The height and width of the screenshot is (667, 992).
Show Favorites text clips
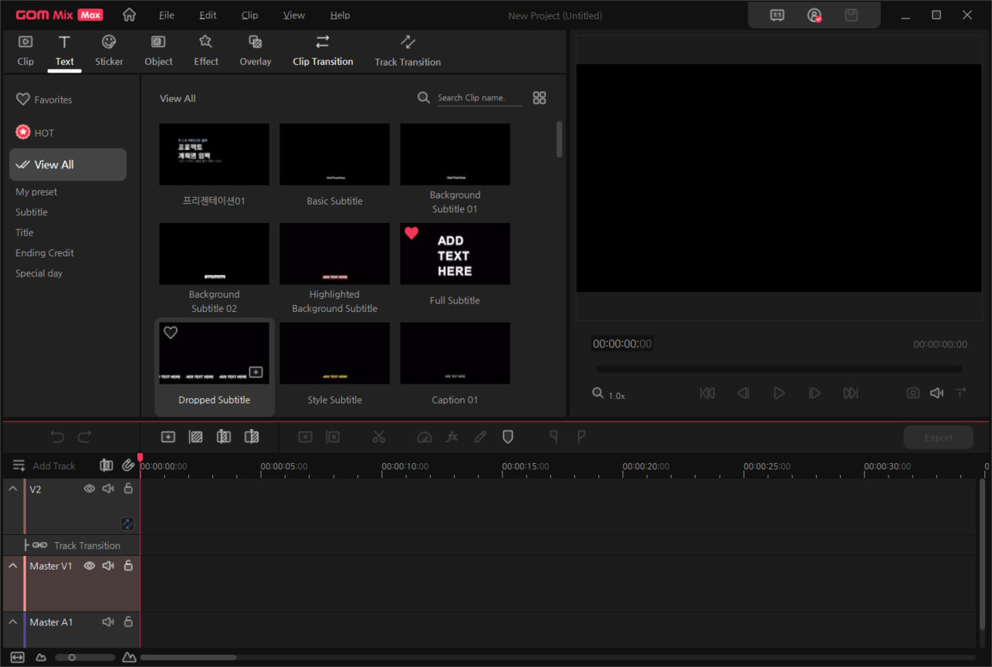click(44, 100)
